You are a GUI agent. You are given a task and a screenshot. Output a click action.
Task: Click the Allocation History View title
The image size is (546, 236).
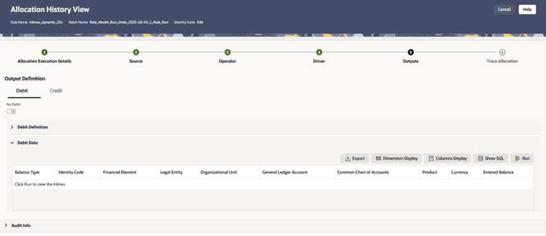pos(50,10)
